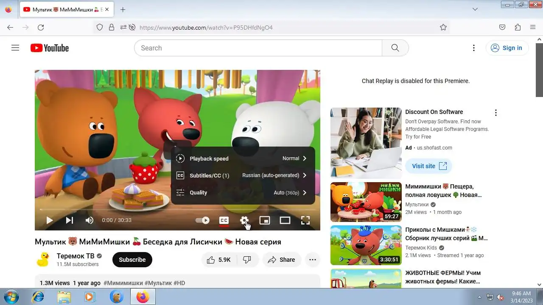Viewport: 543px width, 305px height.
Task: Open Windows Media Player from taskbar
Action: (x=90, y=297)
